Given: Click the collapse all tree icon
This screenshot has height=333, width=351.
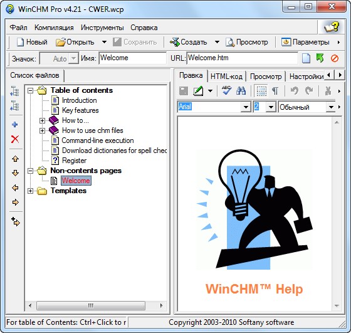Looking at the screenshot, I should pos(15,105).
